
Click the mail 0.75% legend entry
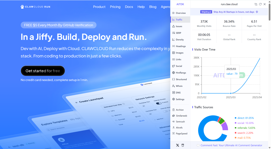point(243,138)
